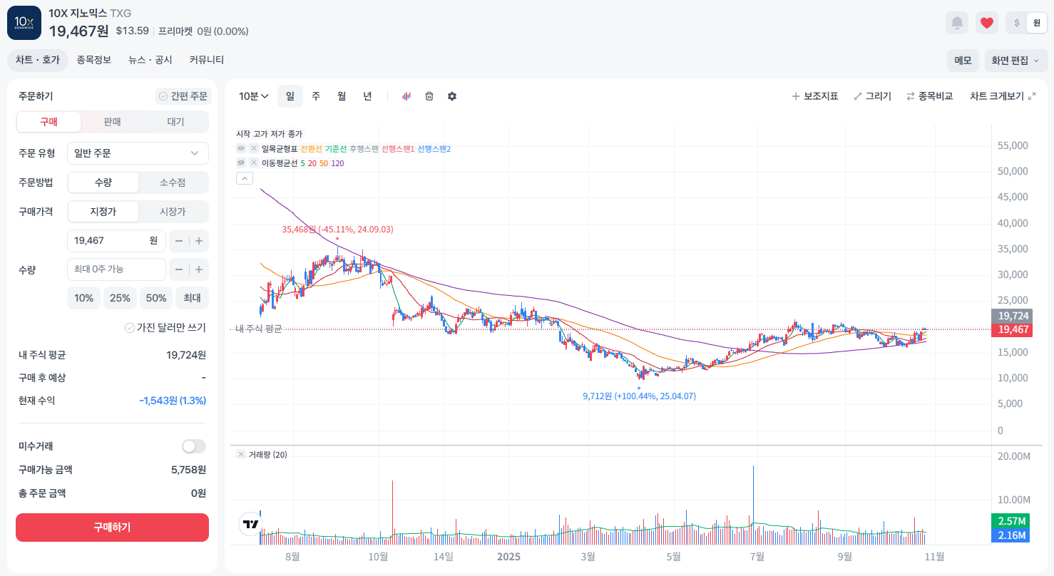Viewport: 1054px width, 576px height.
Task: Click the 선행스팬2 legend label
Action: point(434,148)
